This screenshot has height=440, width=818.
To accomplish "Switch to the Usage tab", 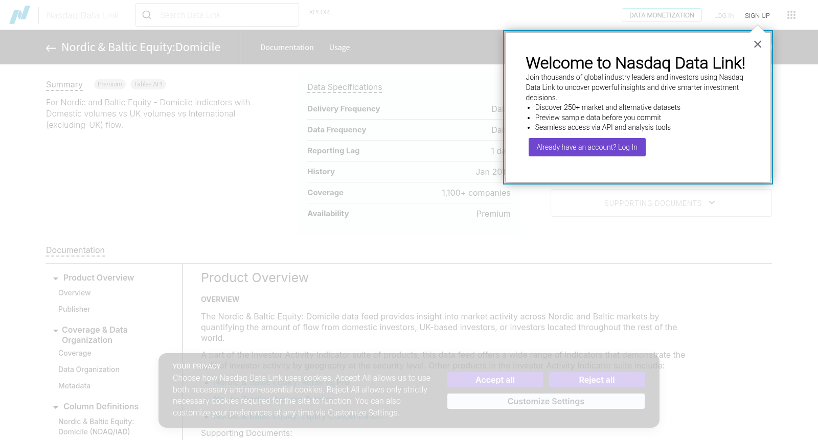I will coord(339,47).
